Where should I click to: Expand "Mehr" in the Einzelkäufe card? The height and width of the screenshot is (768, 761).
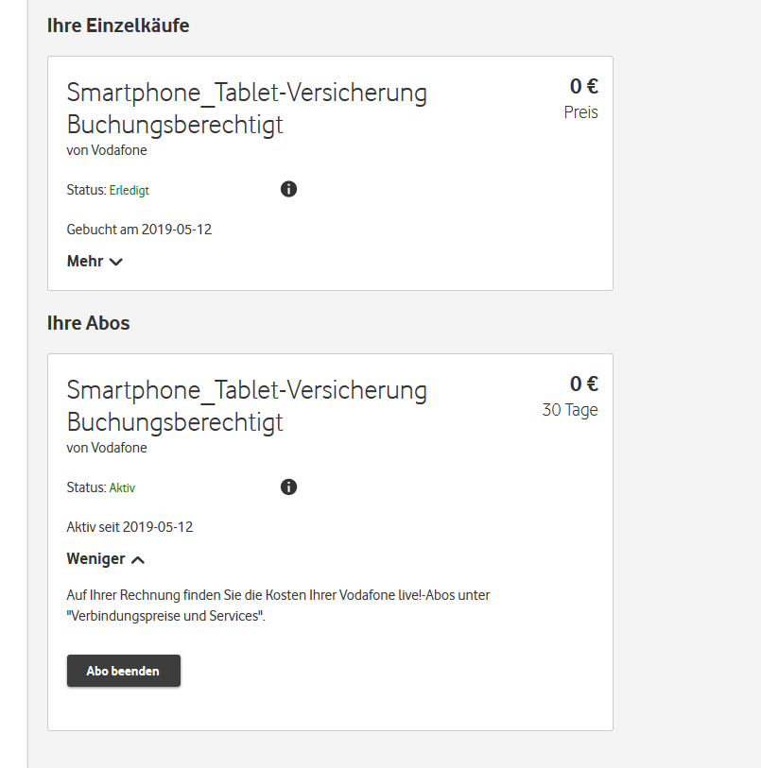click(95, 262)
